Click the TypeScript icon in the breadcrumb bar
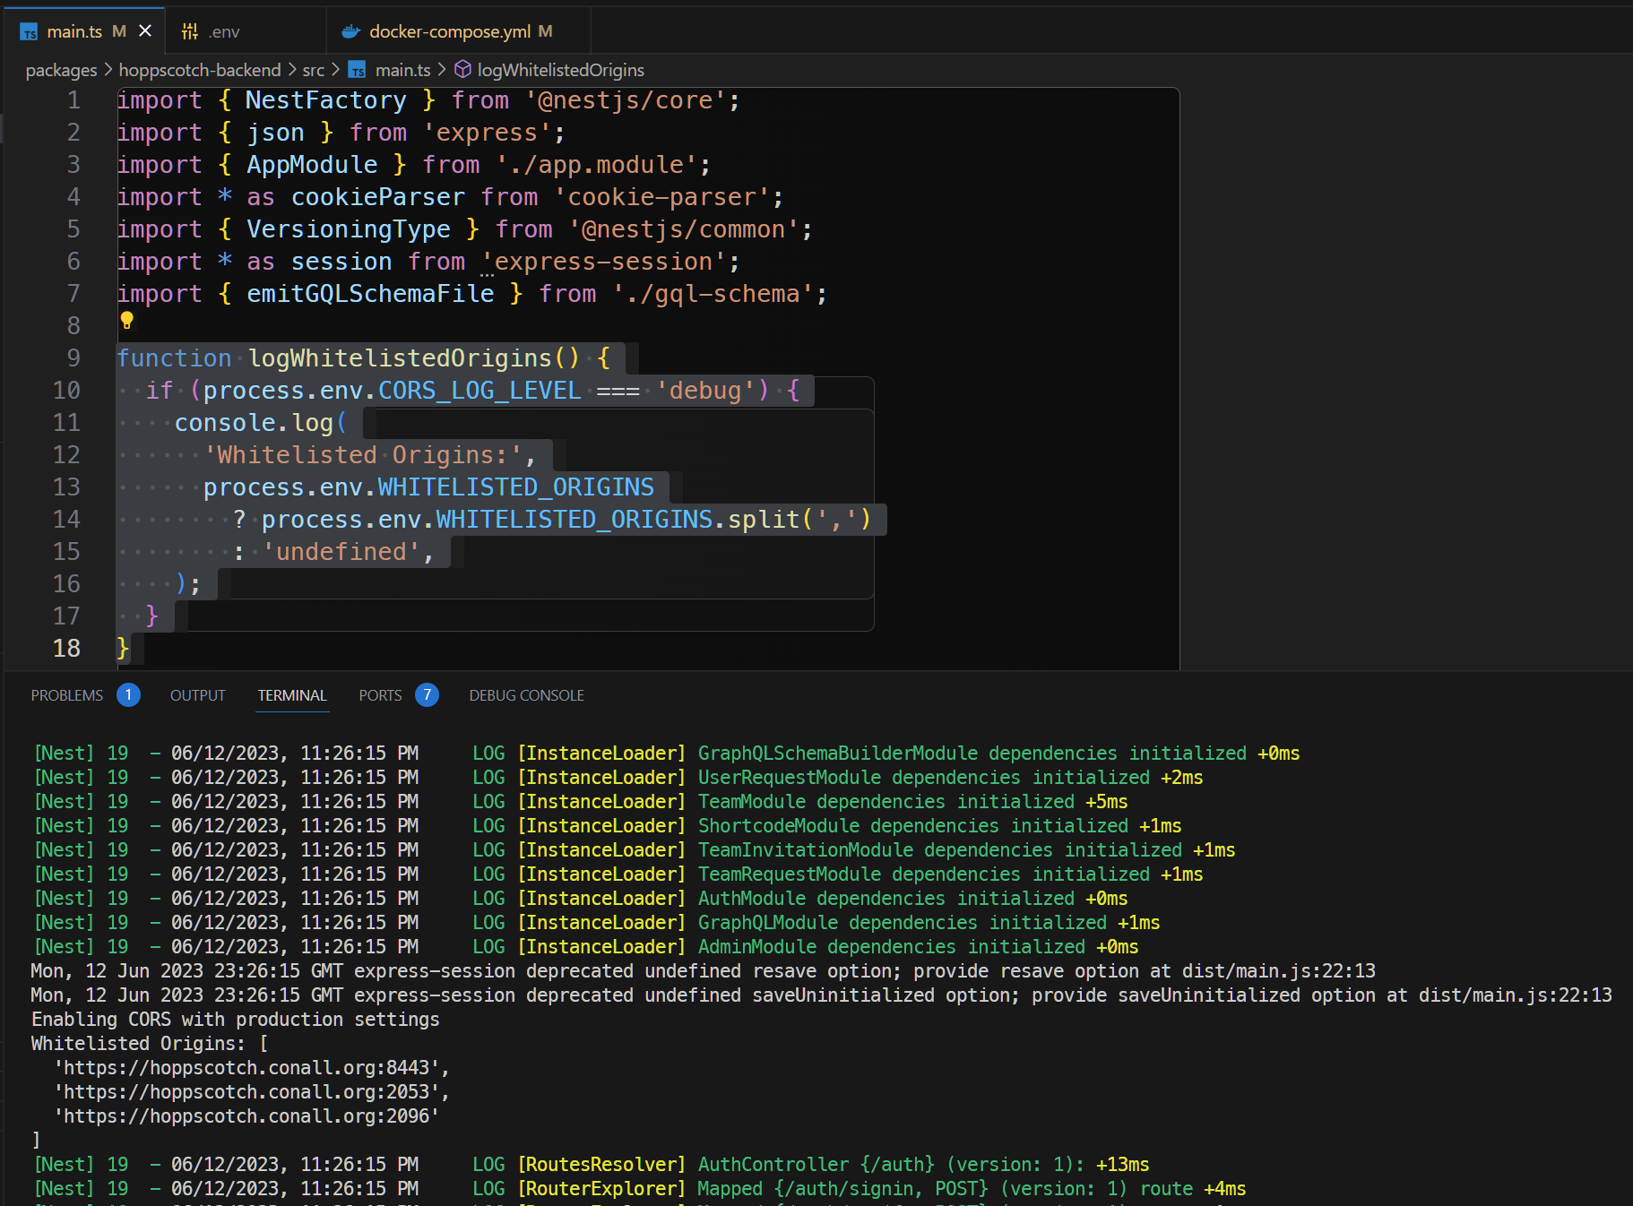This screenshot has height=1206, width=1633. tap(356, 70)
